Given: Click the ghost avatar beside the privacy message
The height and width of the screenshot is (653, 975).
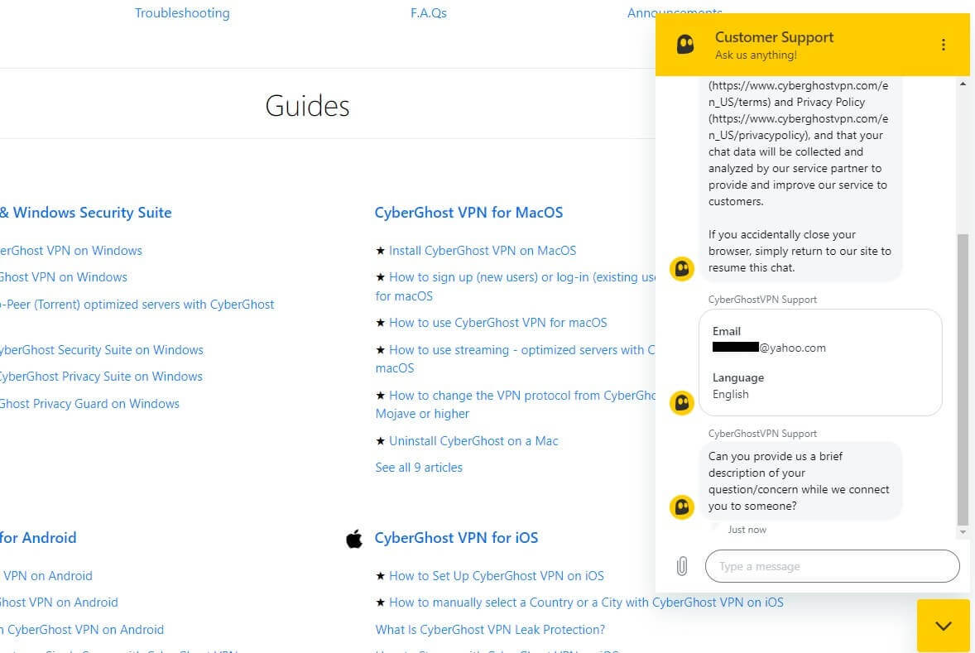Looking at the screenshot, I should click(x=681, y=269).
